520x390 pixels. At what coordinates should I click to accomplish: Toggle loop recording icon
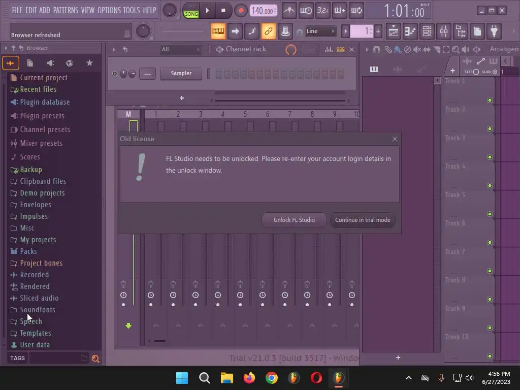356,11
